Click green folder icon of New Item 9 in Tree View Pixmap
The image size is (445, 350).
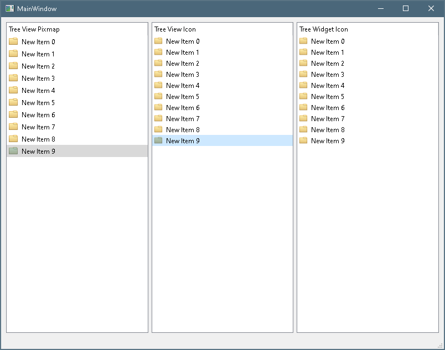13,151
